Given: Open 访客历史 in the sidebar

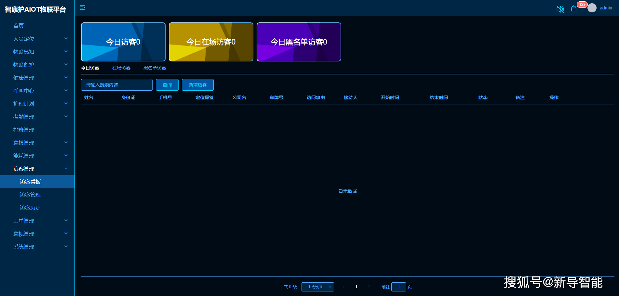Looking at the screenshot, I should (x=30, y=208).
